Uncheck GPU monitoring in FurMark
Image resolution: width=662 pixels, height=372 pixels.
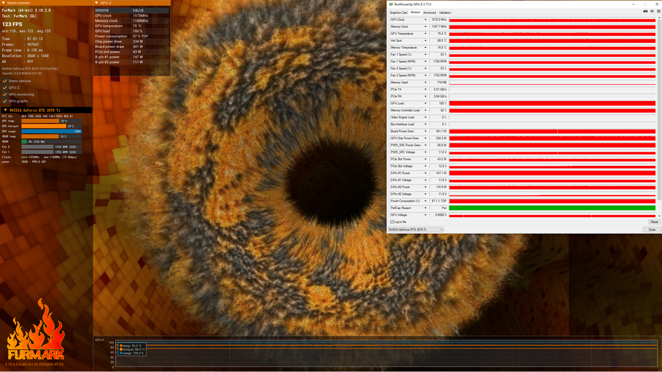click(x=5, y=94)
